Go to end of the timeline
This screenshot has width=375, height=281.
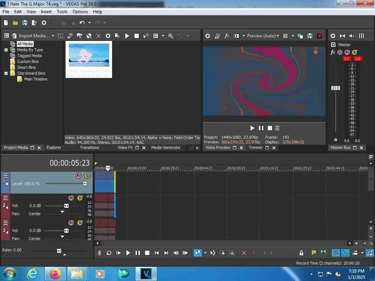click(x=166, y=253)
